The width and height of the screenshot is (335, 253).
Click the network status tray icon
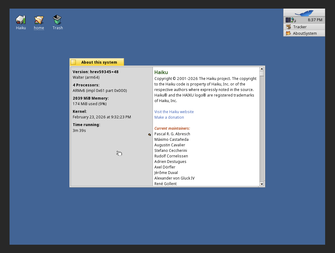coord(293,20)
